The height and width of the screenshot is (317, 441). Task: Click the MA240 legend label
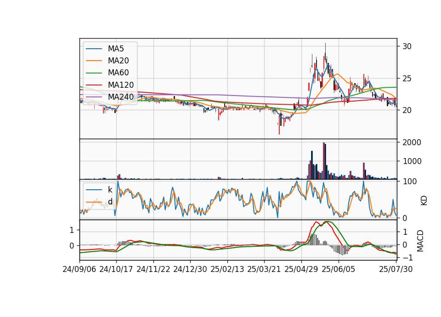click(x=121, y=97)
